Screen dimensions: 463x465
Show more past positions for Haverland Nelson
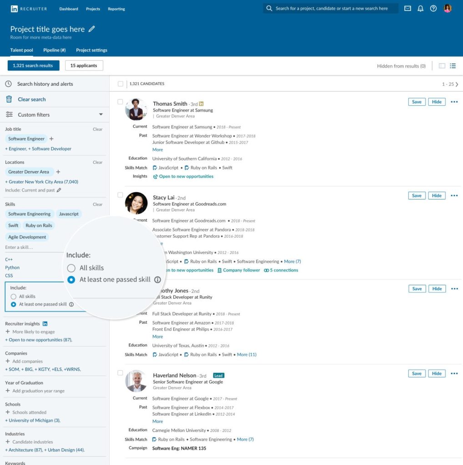(x=157, y=421)
